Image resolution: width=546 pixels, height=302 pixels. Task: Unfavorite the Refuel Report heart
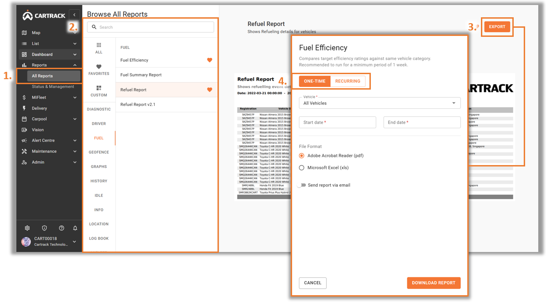pyautogui.click(x=210, y=90)
